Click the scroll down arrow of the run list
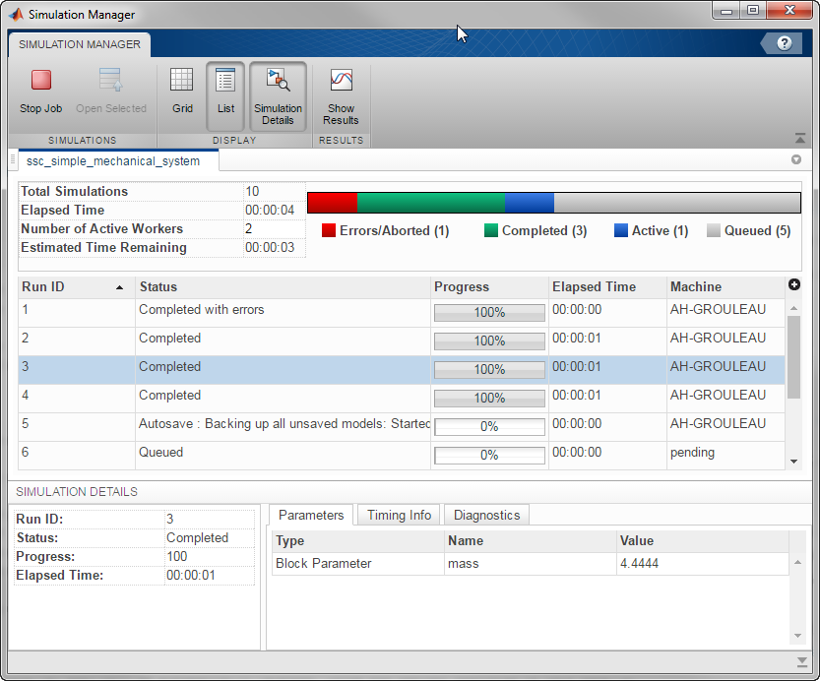Viewport: 820px width, 681px height. click(794, 462)
